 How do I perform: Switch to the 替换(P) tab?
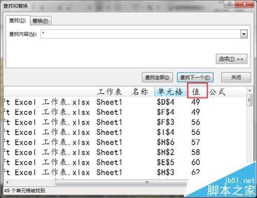point(40,21)
